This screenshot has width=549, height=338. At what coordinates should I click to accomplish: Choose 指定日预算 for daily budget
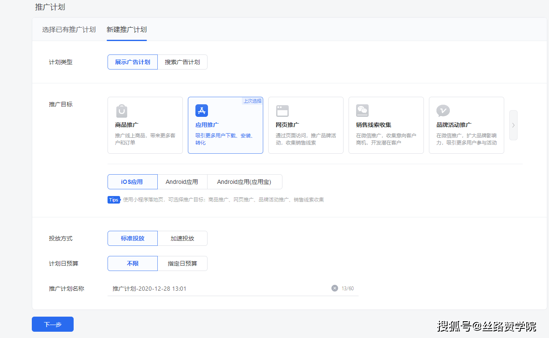click(182, 263)
